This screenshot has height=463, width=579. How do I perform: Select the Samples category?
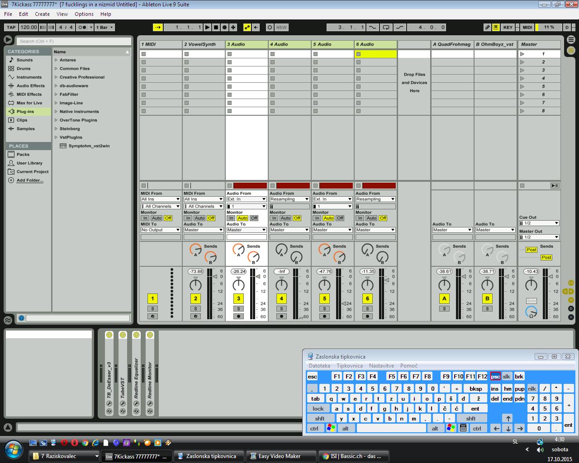point(28,128)
